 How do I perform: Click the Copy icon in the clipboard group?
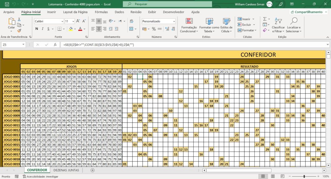(19, 25)
